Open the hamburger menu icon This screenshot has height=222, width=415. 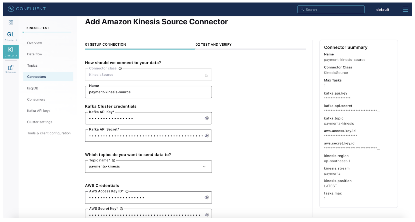click(x=405, y=9)
